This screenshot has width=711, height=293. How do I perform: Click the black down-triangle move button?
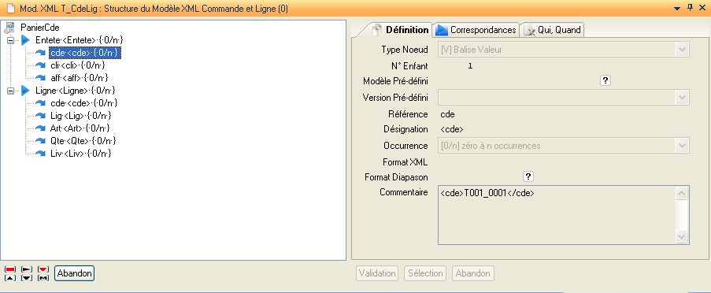click(x=27, y=277)
